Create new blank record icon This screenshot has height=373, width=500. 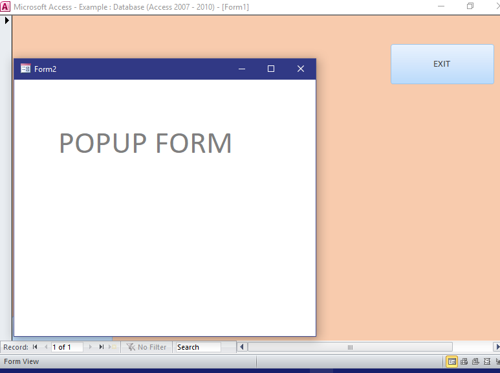point(113,347)
